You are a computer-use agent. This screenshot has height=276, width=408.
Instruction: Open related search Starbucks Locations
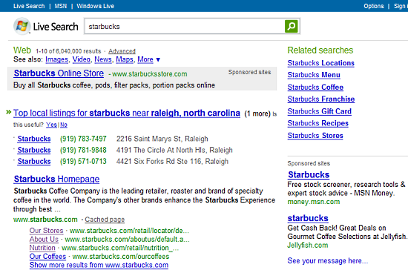[320, 63]
